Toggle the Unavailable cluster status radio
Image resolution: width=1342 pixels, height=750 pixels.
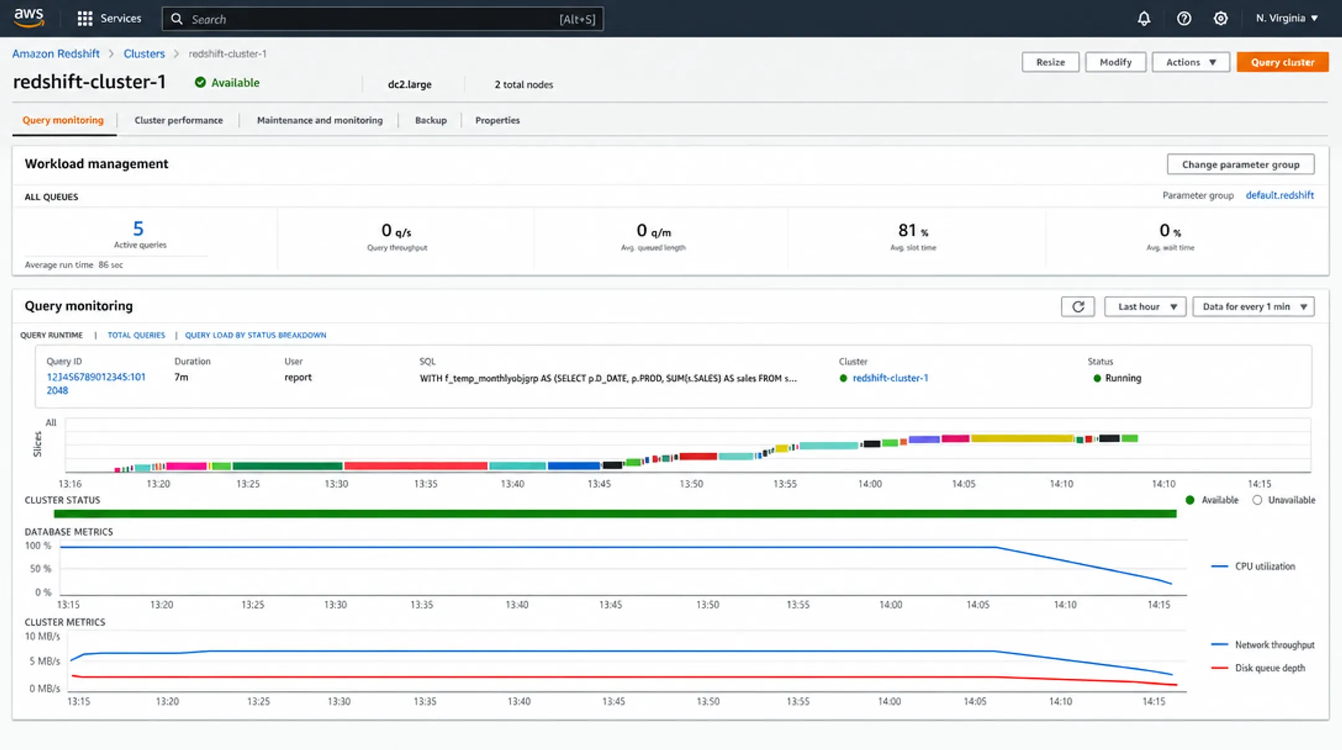tap(1258, 500)
